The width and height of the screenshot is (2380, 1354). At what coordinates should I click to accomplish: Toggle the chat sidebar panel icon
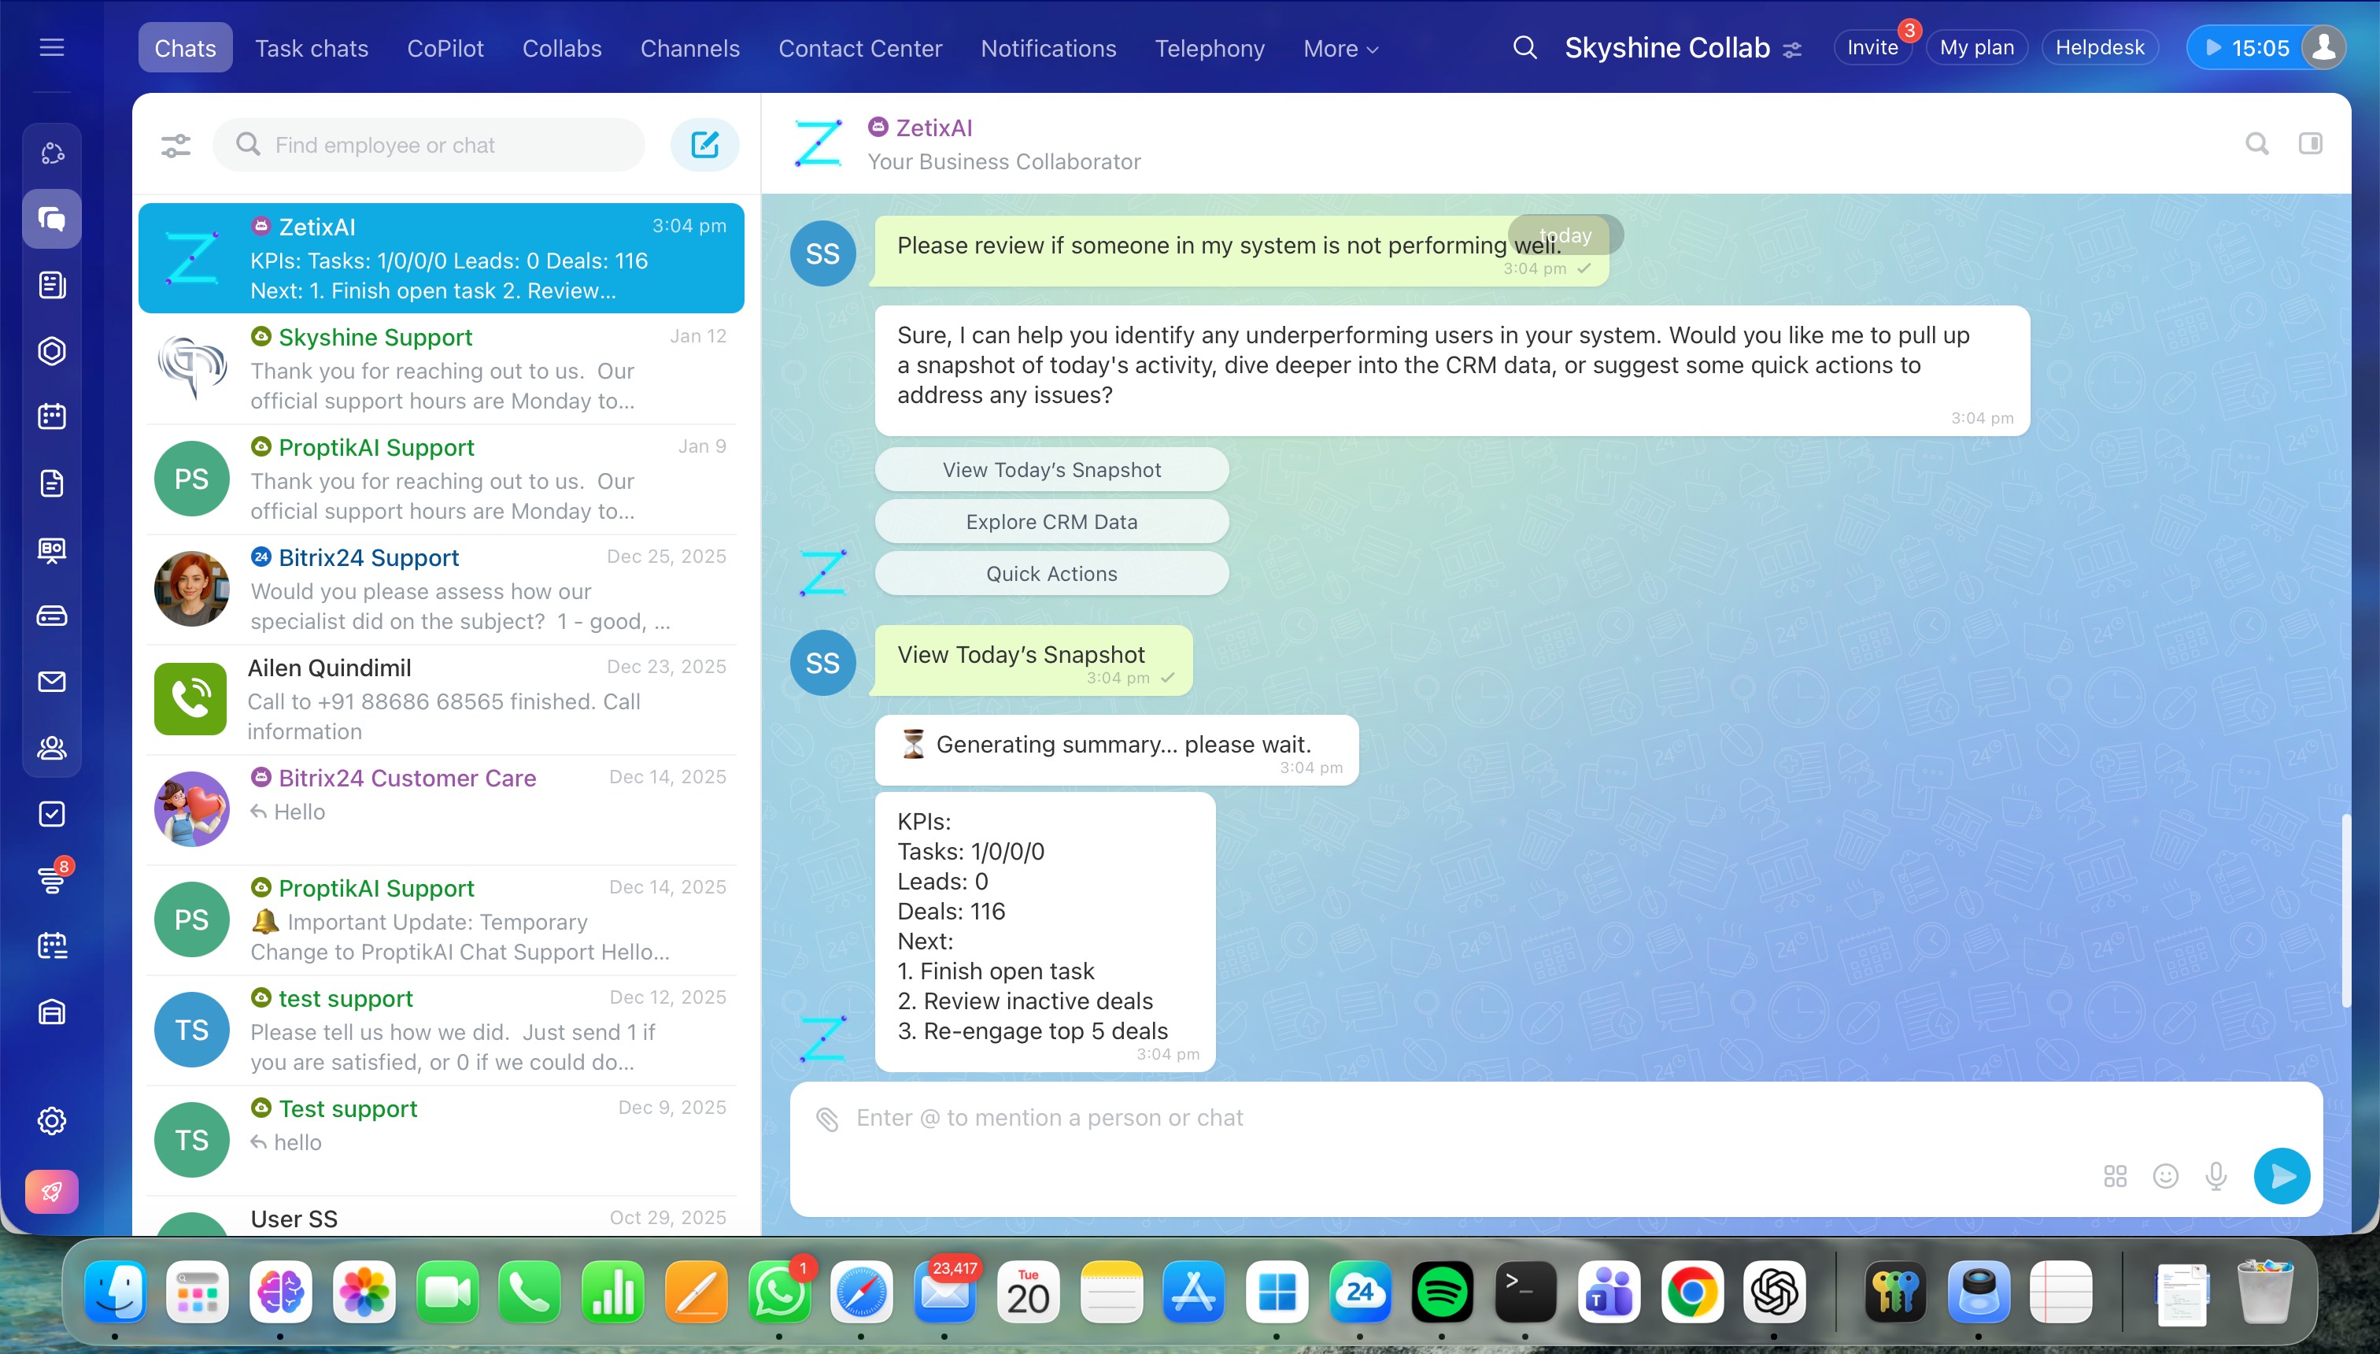[2310, 143]
